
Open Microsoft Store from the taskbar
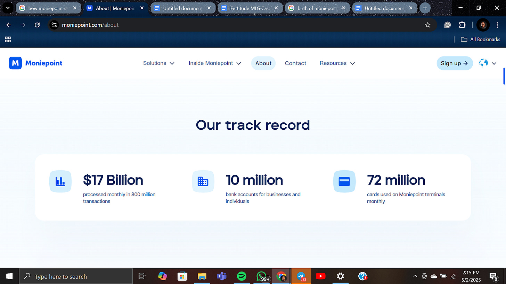tap(182, 276)
